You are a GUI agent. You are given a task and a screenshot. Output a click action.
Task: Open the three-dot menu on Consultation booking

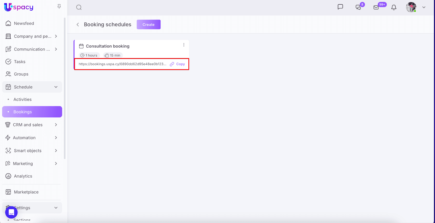[x=184, y=45]
